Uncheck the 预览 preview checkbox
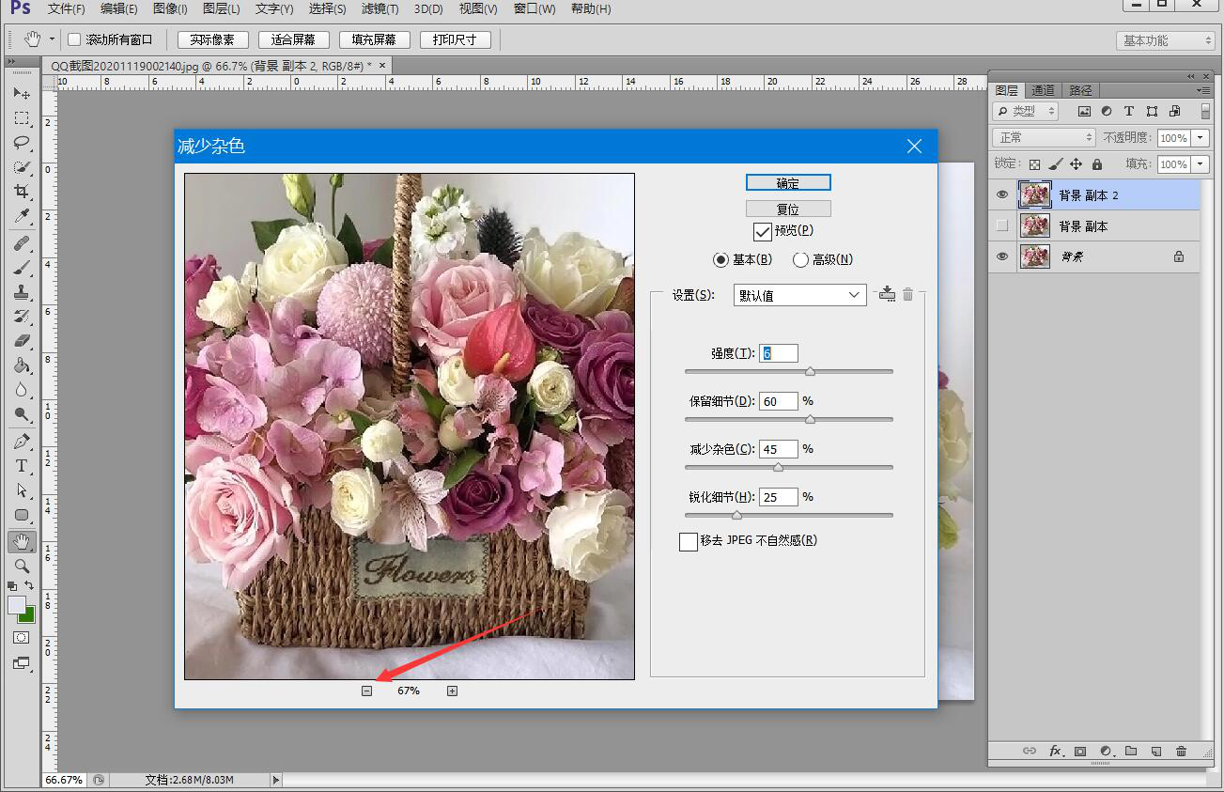1224x792 pixels. click(x=762, y=231)
